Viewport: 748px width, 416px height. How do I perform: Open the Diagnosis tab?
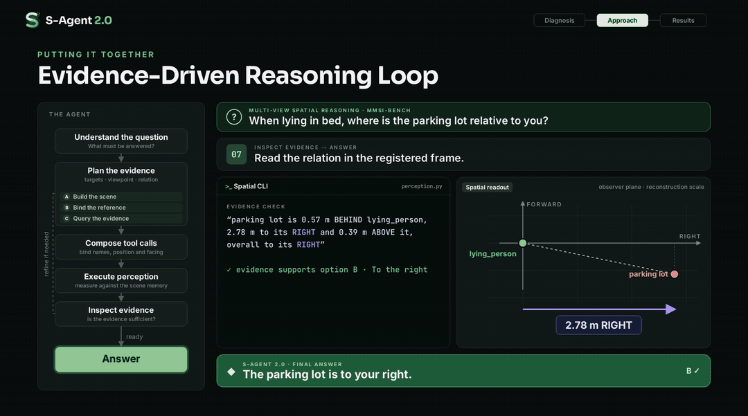click(559, 21)
